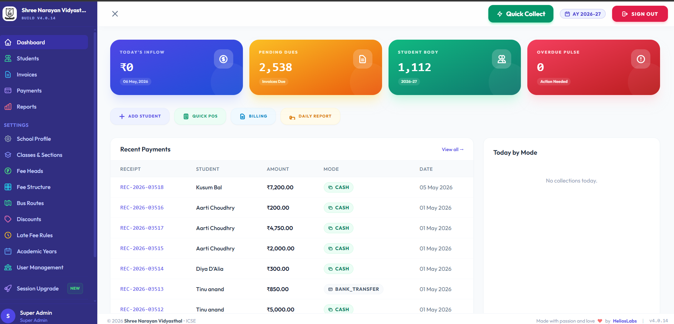
Task: Close the sidebar with the X icon
Action: [x=115, y=14]
